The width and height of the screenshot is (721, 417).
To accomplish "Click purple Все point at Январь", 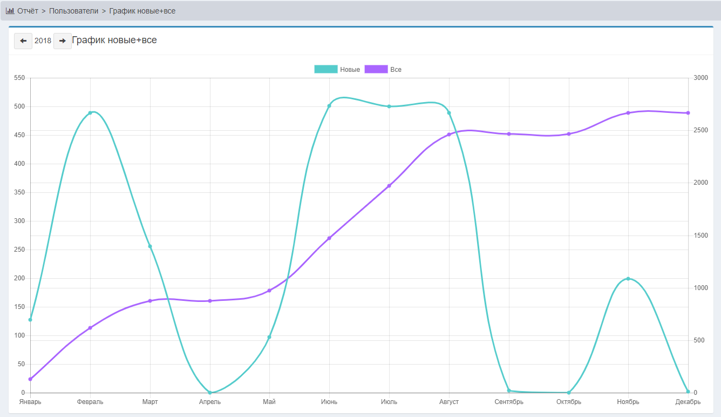I will pyautogui.click(x=30, y=379).
